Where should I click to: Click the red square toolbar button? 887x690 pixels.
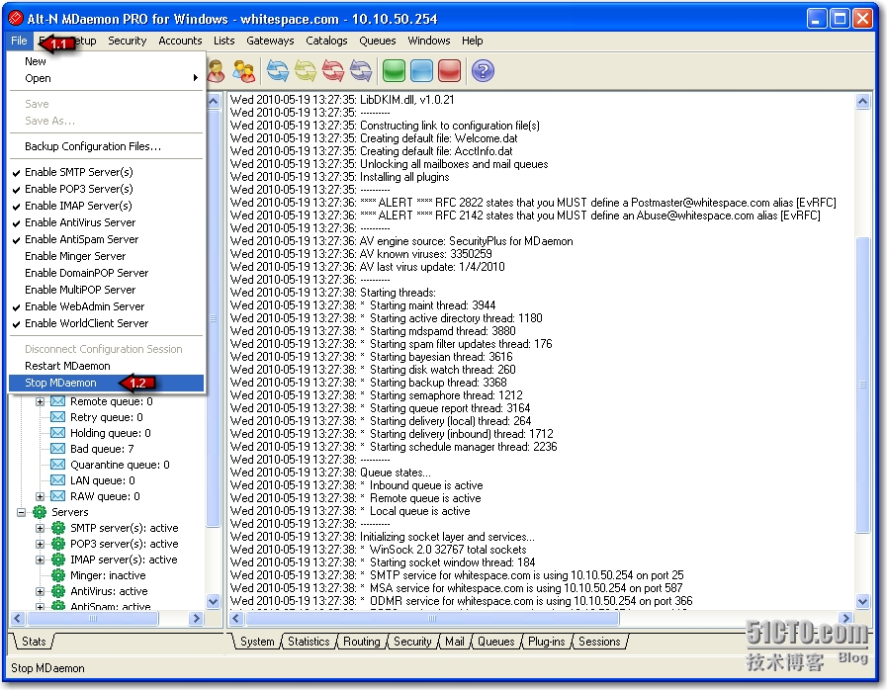pos(449,71)
